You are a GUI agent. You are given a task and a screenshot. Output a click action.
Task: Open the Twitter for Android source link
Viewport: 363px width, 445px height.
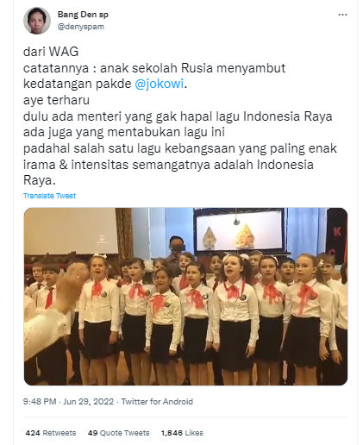[157, 401]
